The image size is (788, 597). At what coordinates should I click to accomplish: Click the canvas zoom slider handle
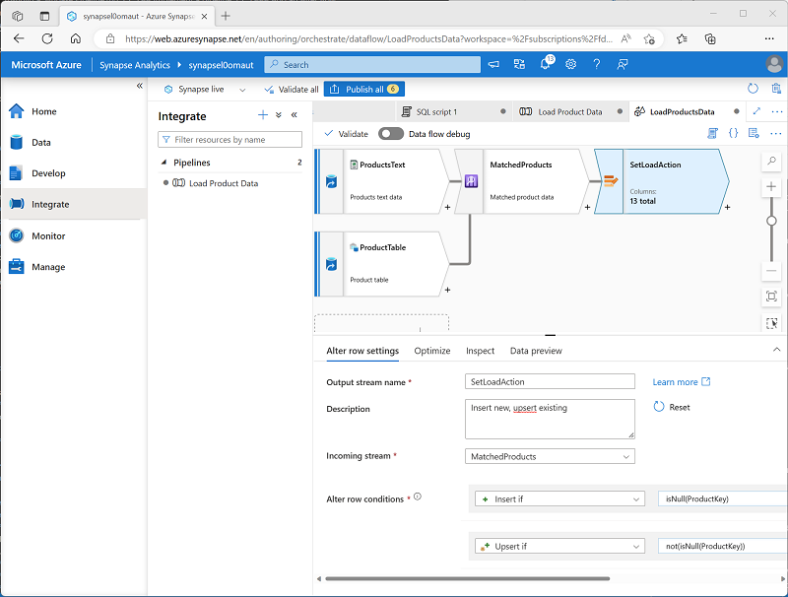coord(771,221)
